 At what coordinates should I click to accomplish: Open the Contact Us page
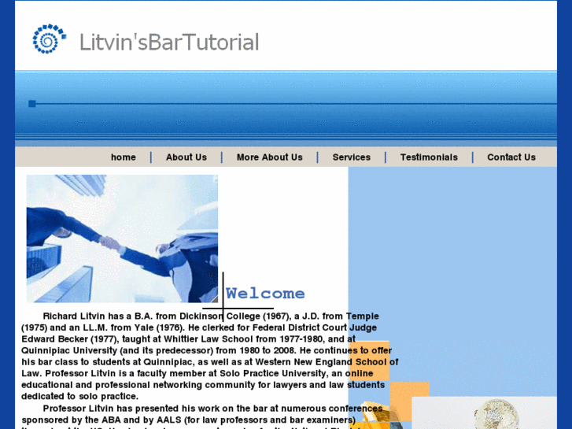click(511, 157)
